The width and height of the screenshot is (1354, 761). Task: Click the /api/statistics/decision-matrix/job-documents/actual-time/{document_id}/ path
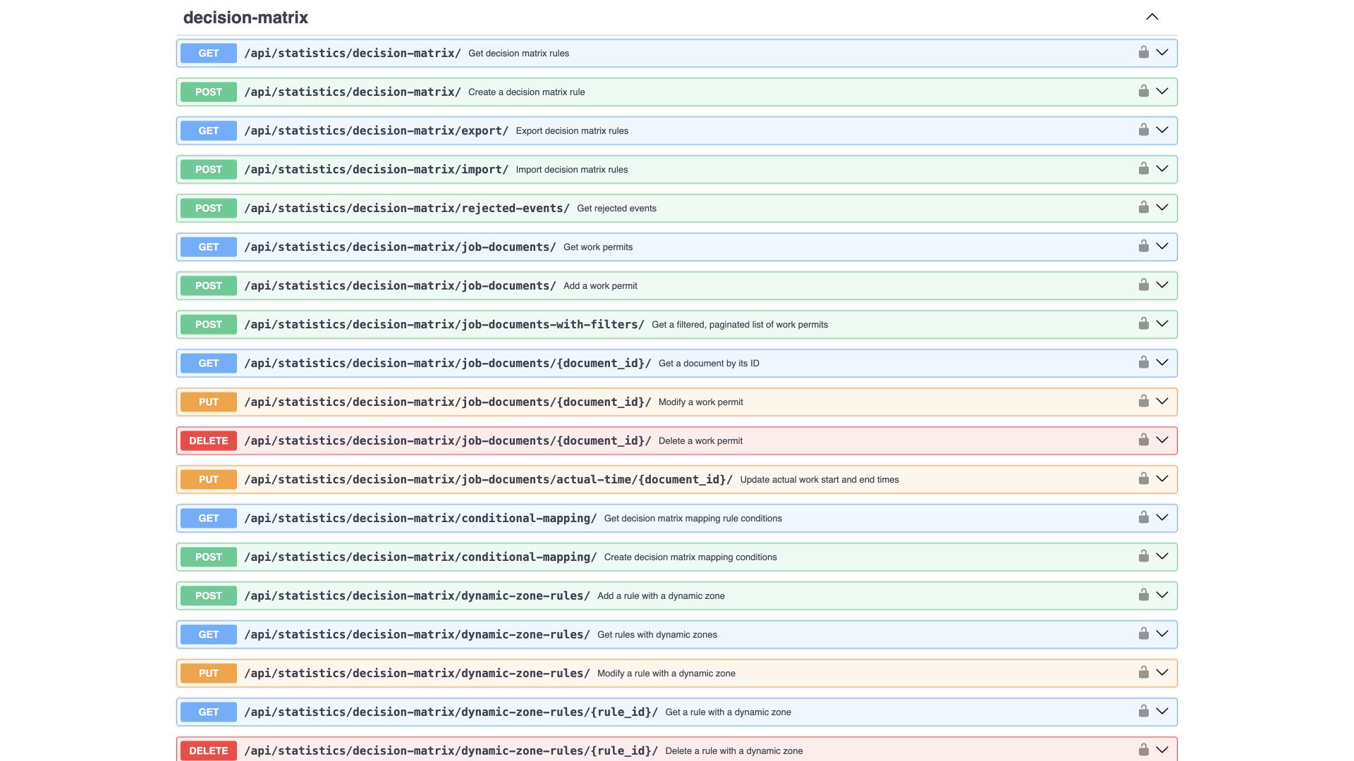pyautogui.click(x=488, y=479)
